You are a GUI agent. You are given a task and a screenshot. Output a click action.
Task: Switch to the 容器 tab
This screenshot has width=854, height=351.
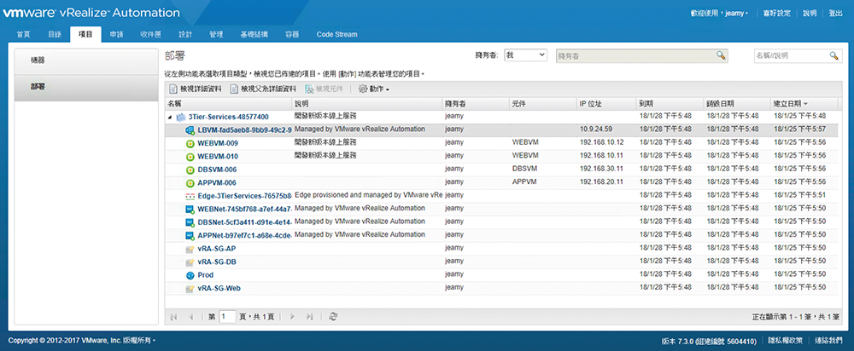292,34
